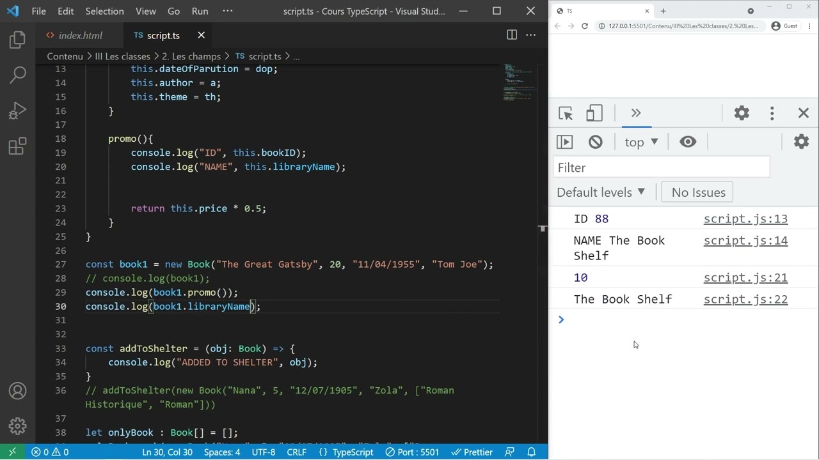Toggle device toolbar in DevTools
The image size is (819, 460).
pyautogui.click(x=594, y=113)
